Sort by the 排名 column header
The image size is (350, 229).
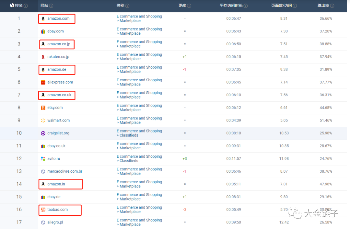19,6
